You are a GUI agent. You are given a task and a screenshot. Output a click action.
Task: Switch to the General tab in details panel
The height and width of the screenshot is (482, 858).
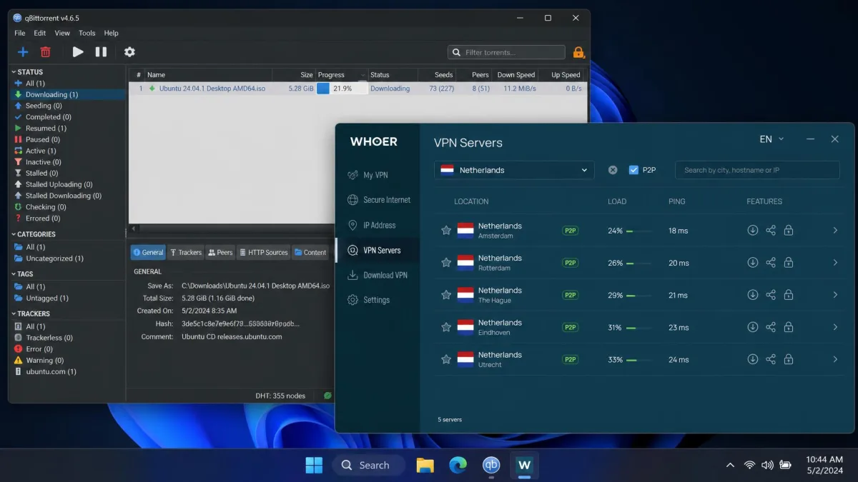(148, 252)
